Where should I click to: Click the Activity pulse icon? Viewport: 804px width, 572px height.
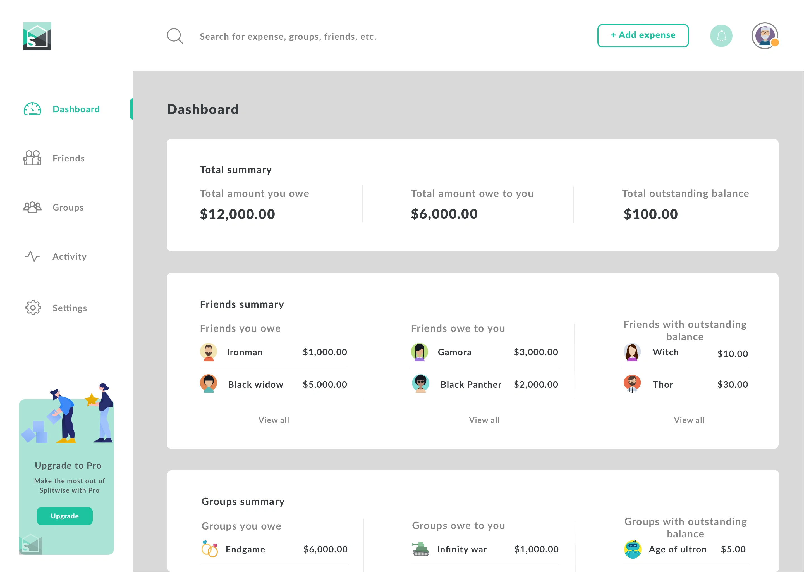pyautogui.click(x=32, y=256)
